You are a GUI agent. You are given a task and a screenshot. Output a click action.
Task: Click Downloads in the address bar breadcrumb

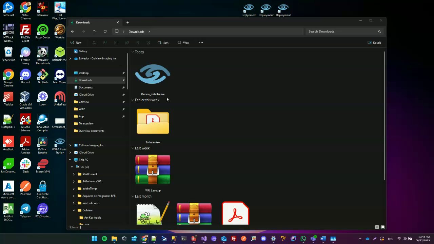(x=136, y=32)
